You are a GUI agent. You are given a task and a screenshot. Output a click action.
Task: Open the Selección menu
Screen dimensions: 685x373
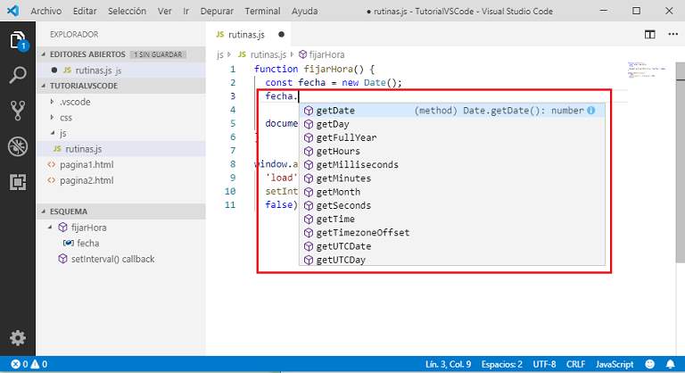tap(128, 11)
